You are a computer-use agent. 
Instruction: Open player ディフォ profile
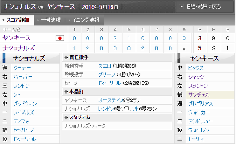(21, 121)
